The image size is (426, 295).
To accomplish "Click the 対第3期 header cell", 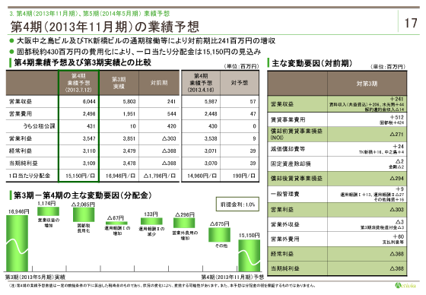I will 367,84.
